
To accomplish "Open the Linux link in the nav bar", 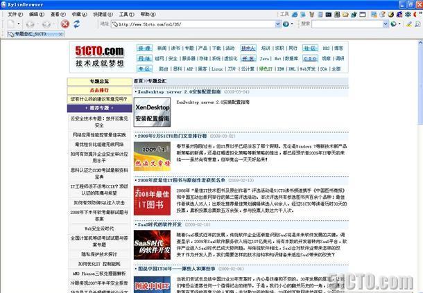I will [x=217, y=69].
